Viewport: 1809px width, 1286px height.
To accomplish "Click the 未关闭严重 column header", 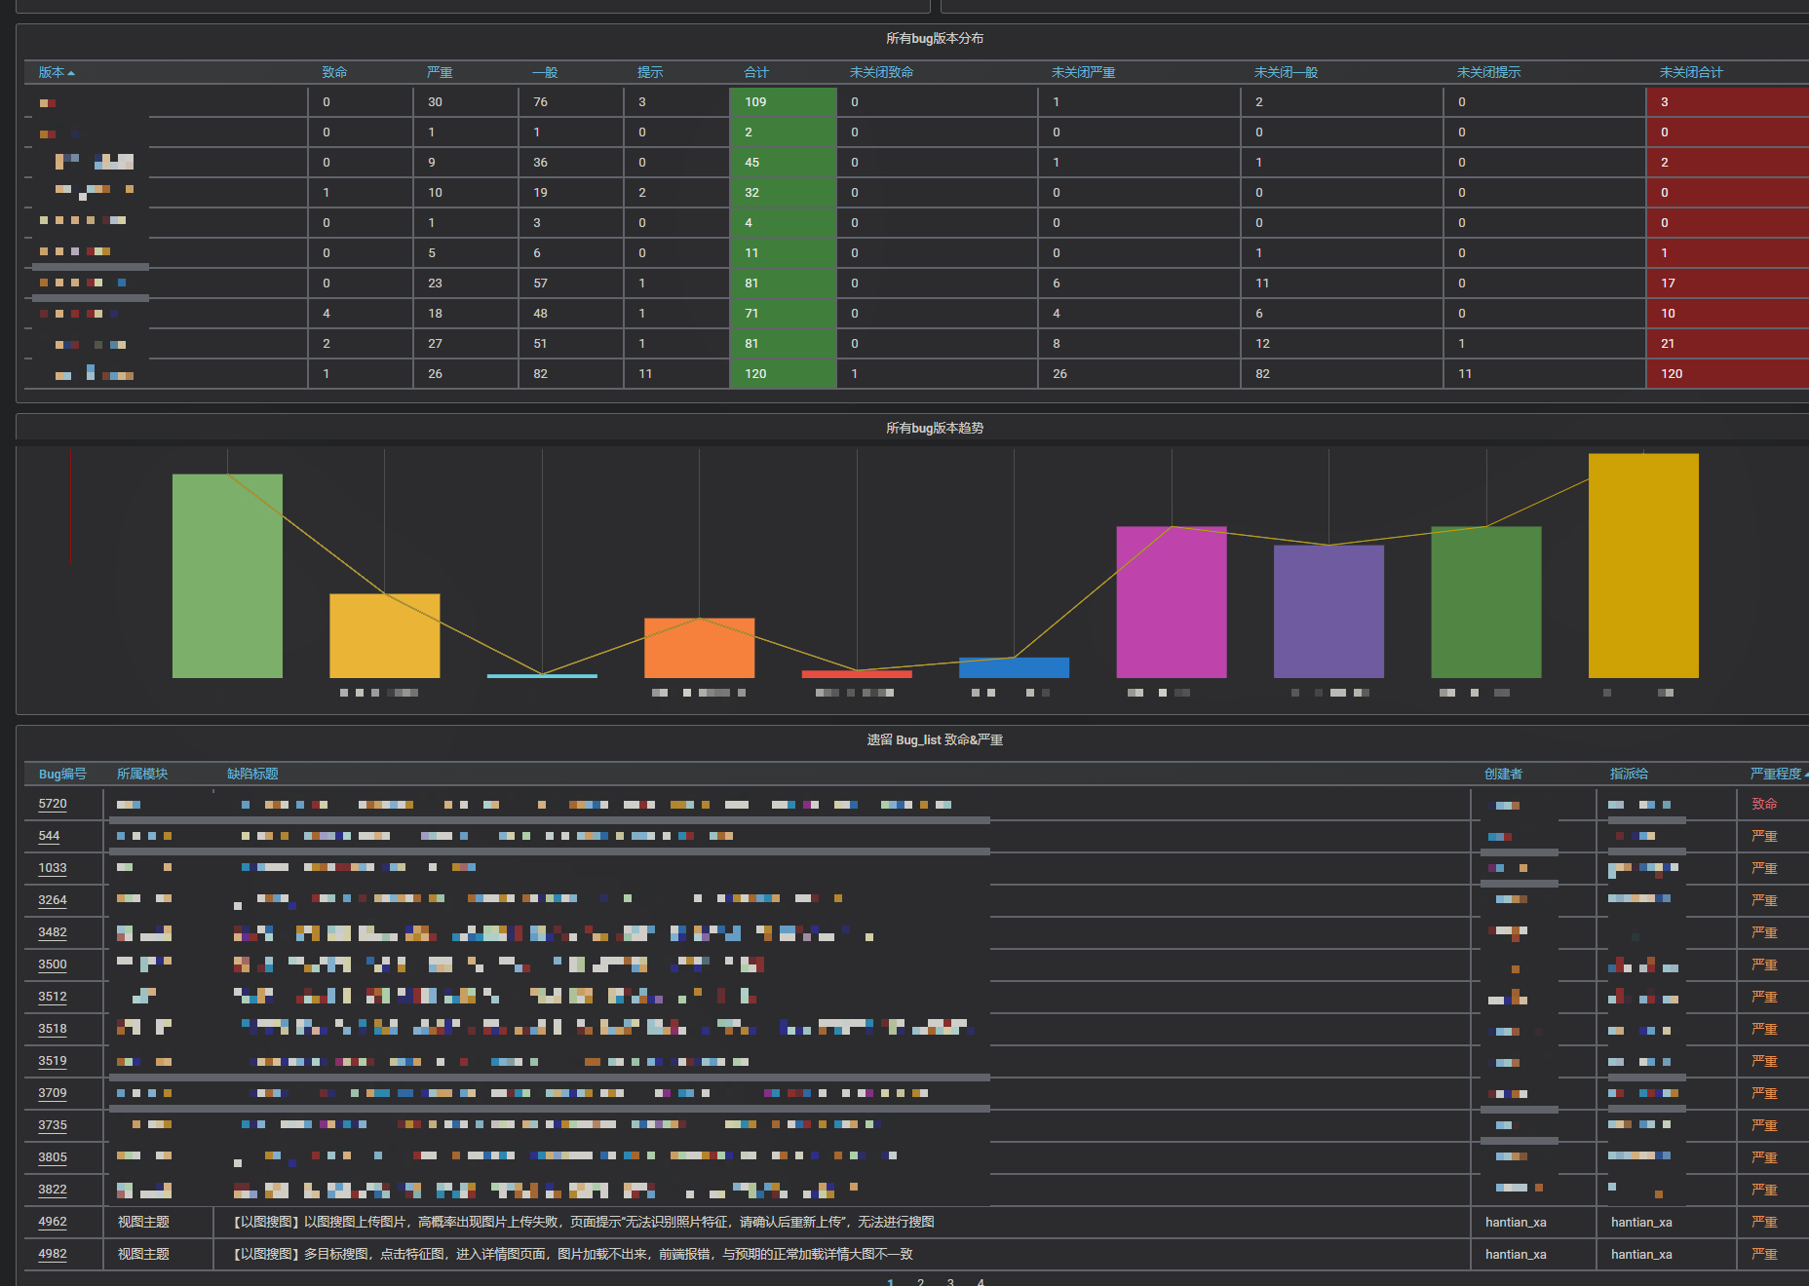I will tap(1083, 72).
